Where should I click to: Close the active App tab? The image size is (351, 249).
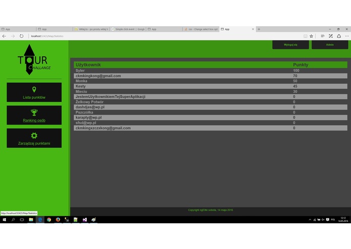coord(253,29)
